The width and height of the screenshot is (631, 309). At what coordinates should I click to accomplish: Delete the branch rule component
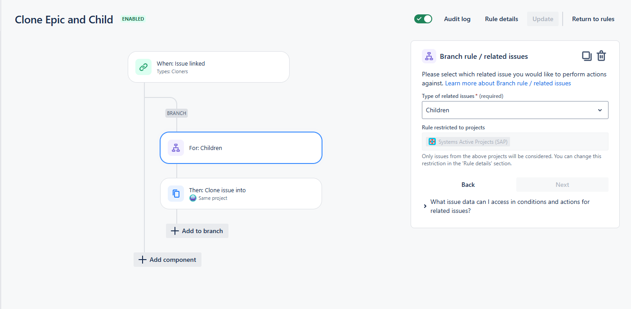click(x=601, y=56)
